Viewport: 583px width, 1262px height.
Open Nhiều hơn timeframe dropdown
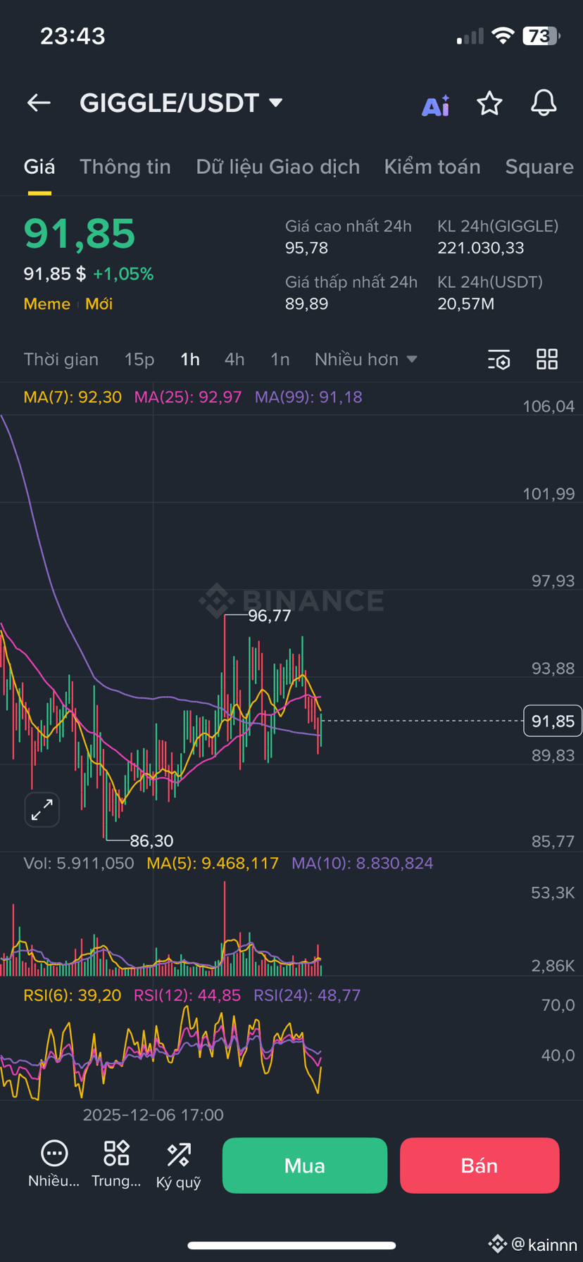366,359
